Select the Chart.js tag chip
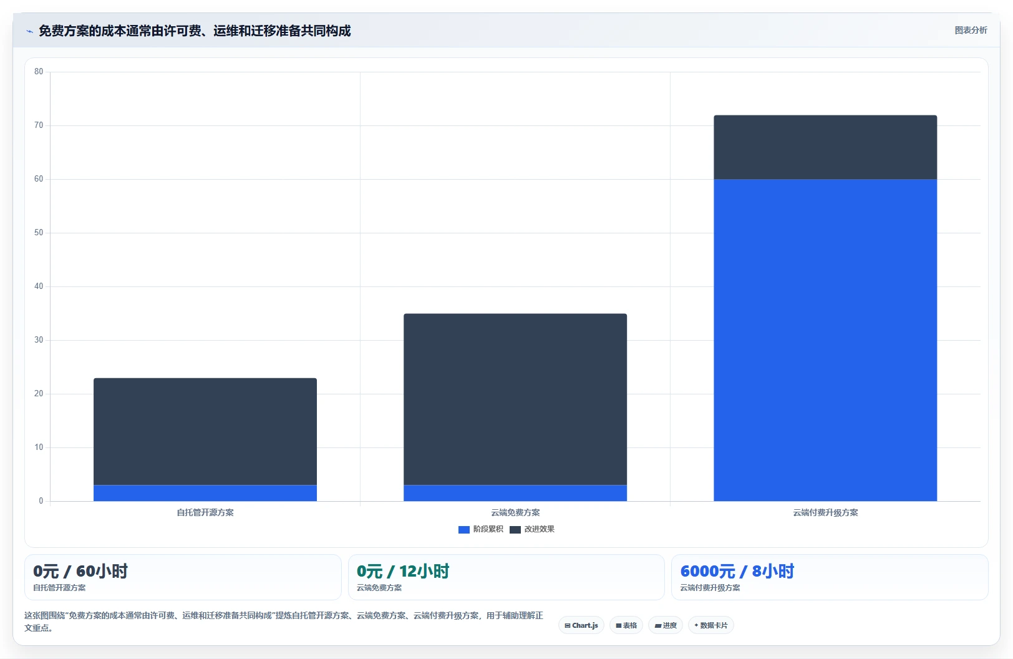This screenshot has width=1013, height=659. [581, 625]
